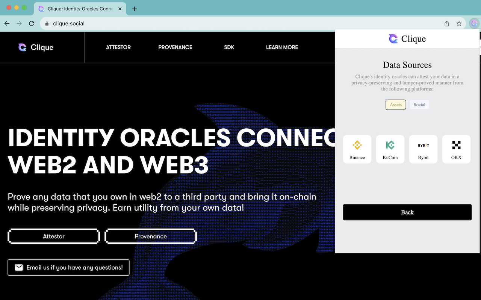Click the Back button in the panel
Viewport: 481px width, 300px height.
(407, 212)
